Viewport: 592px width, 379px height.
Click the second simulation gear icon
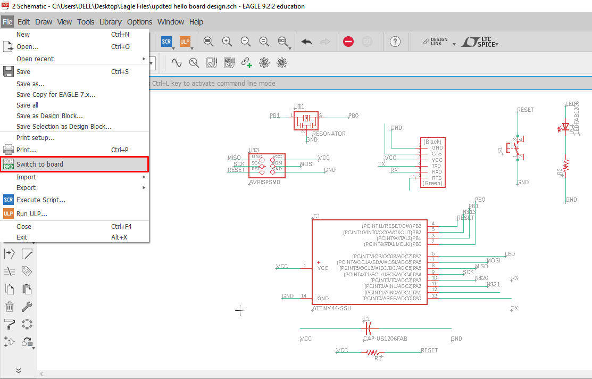[282, 63]
